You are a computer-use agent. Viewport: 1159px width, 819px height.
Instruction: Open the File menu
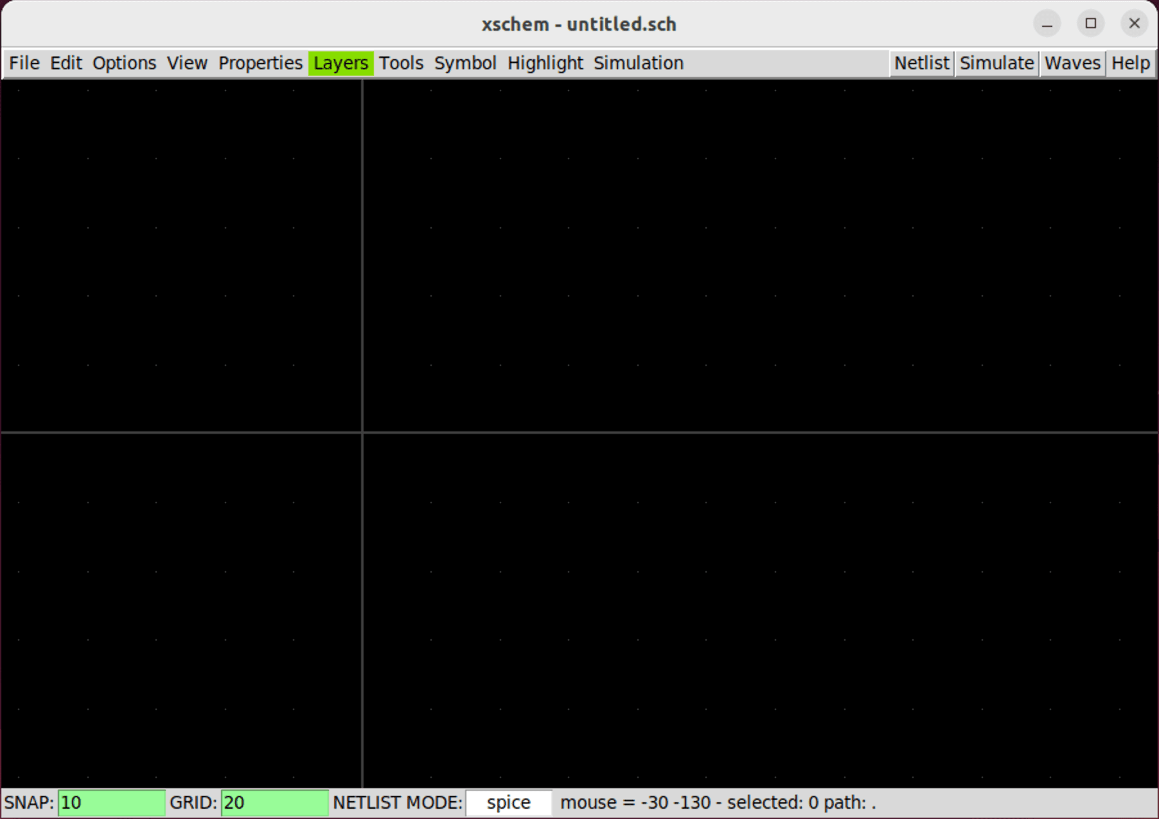click(24, 64)
